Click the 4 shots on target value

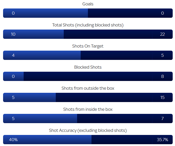(13, 55)
